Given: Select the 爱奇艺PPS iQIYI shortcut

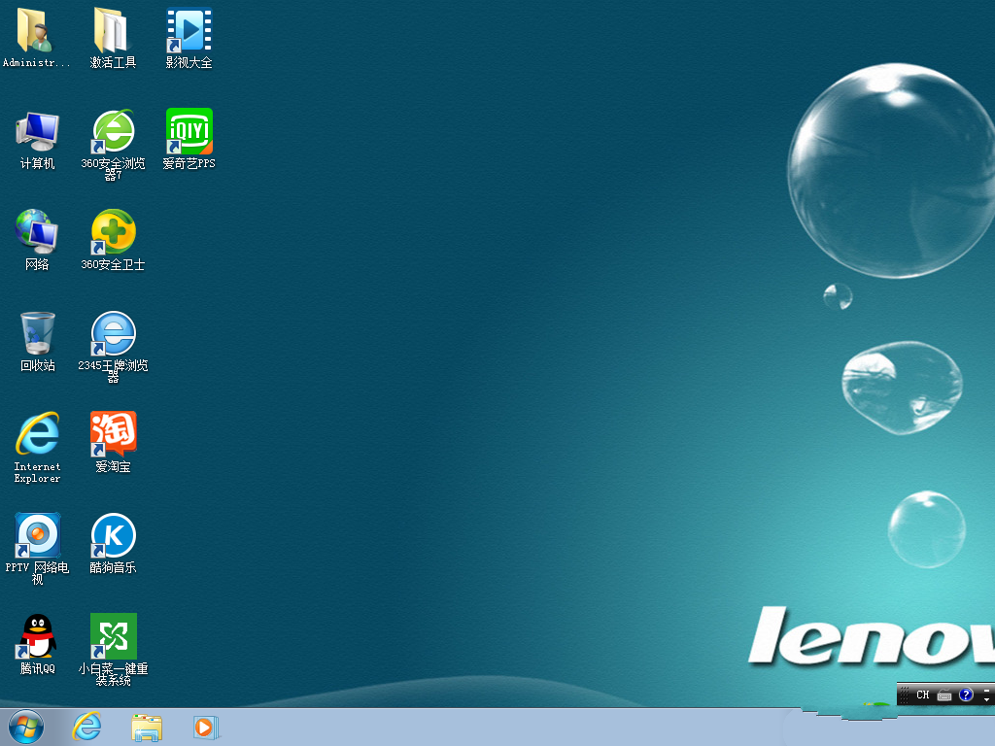Looking at the screenshot, I should click(189, 133).
